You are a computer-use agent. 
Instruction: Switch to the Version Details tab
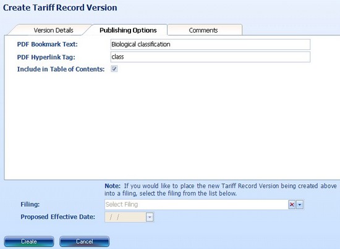(x=53, y=30)
